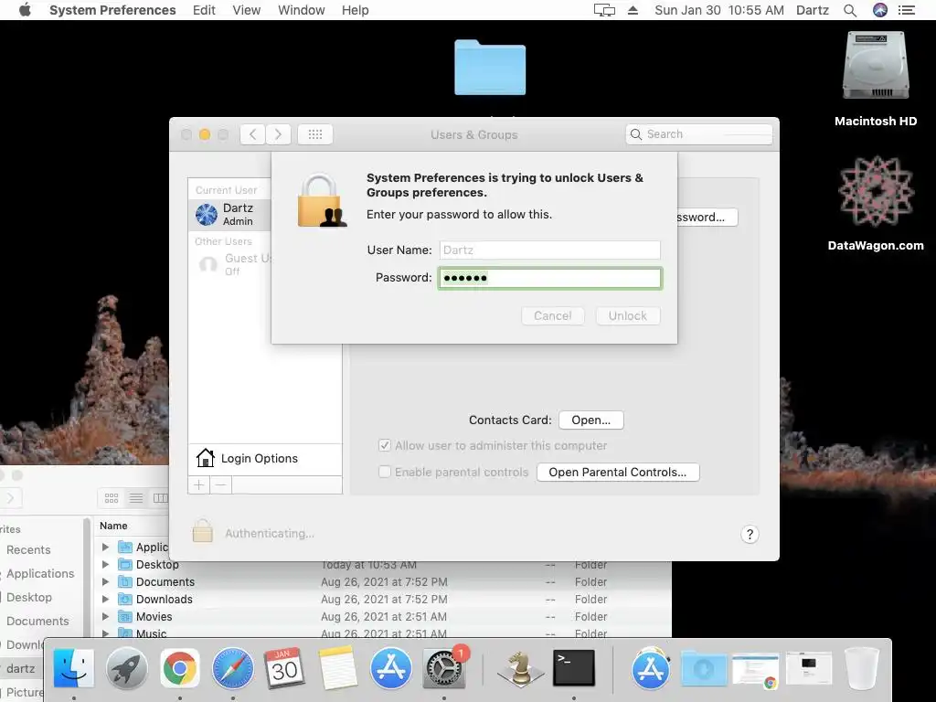Open the Apple menu

(25, 10)
